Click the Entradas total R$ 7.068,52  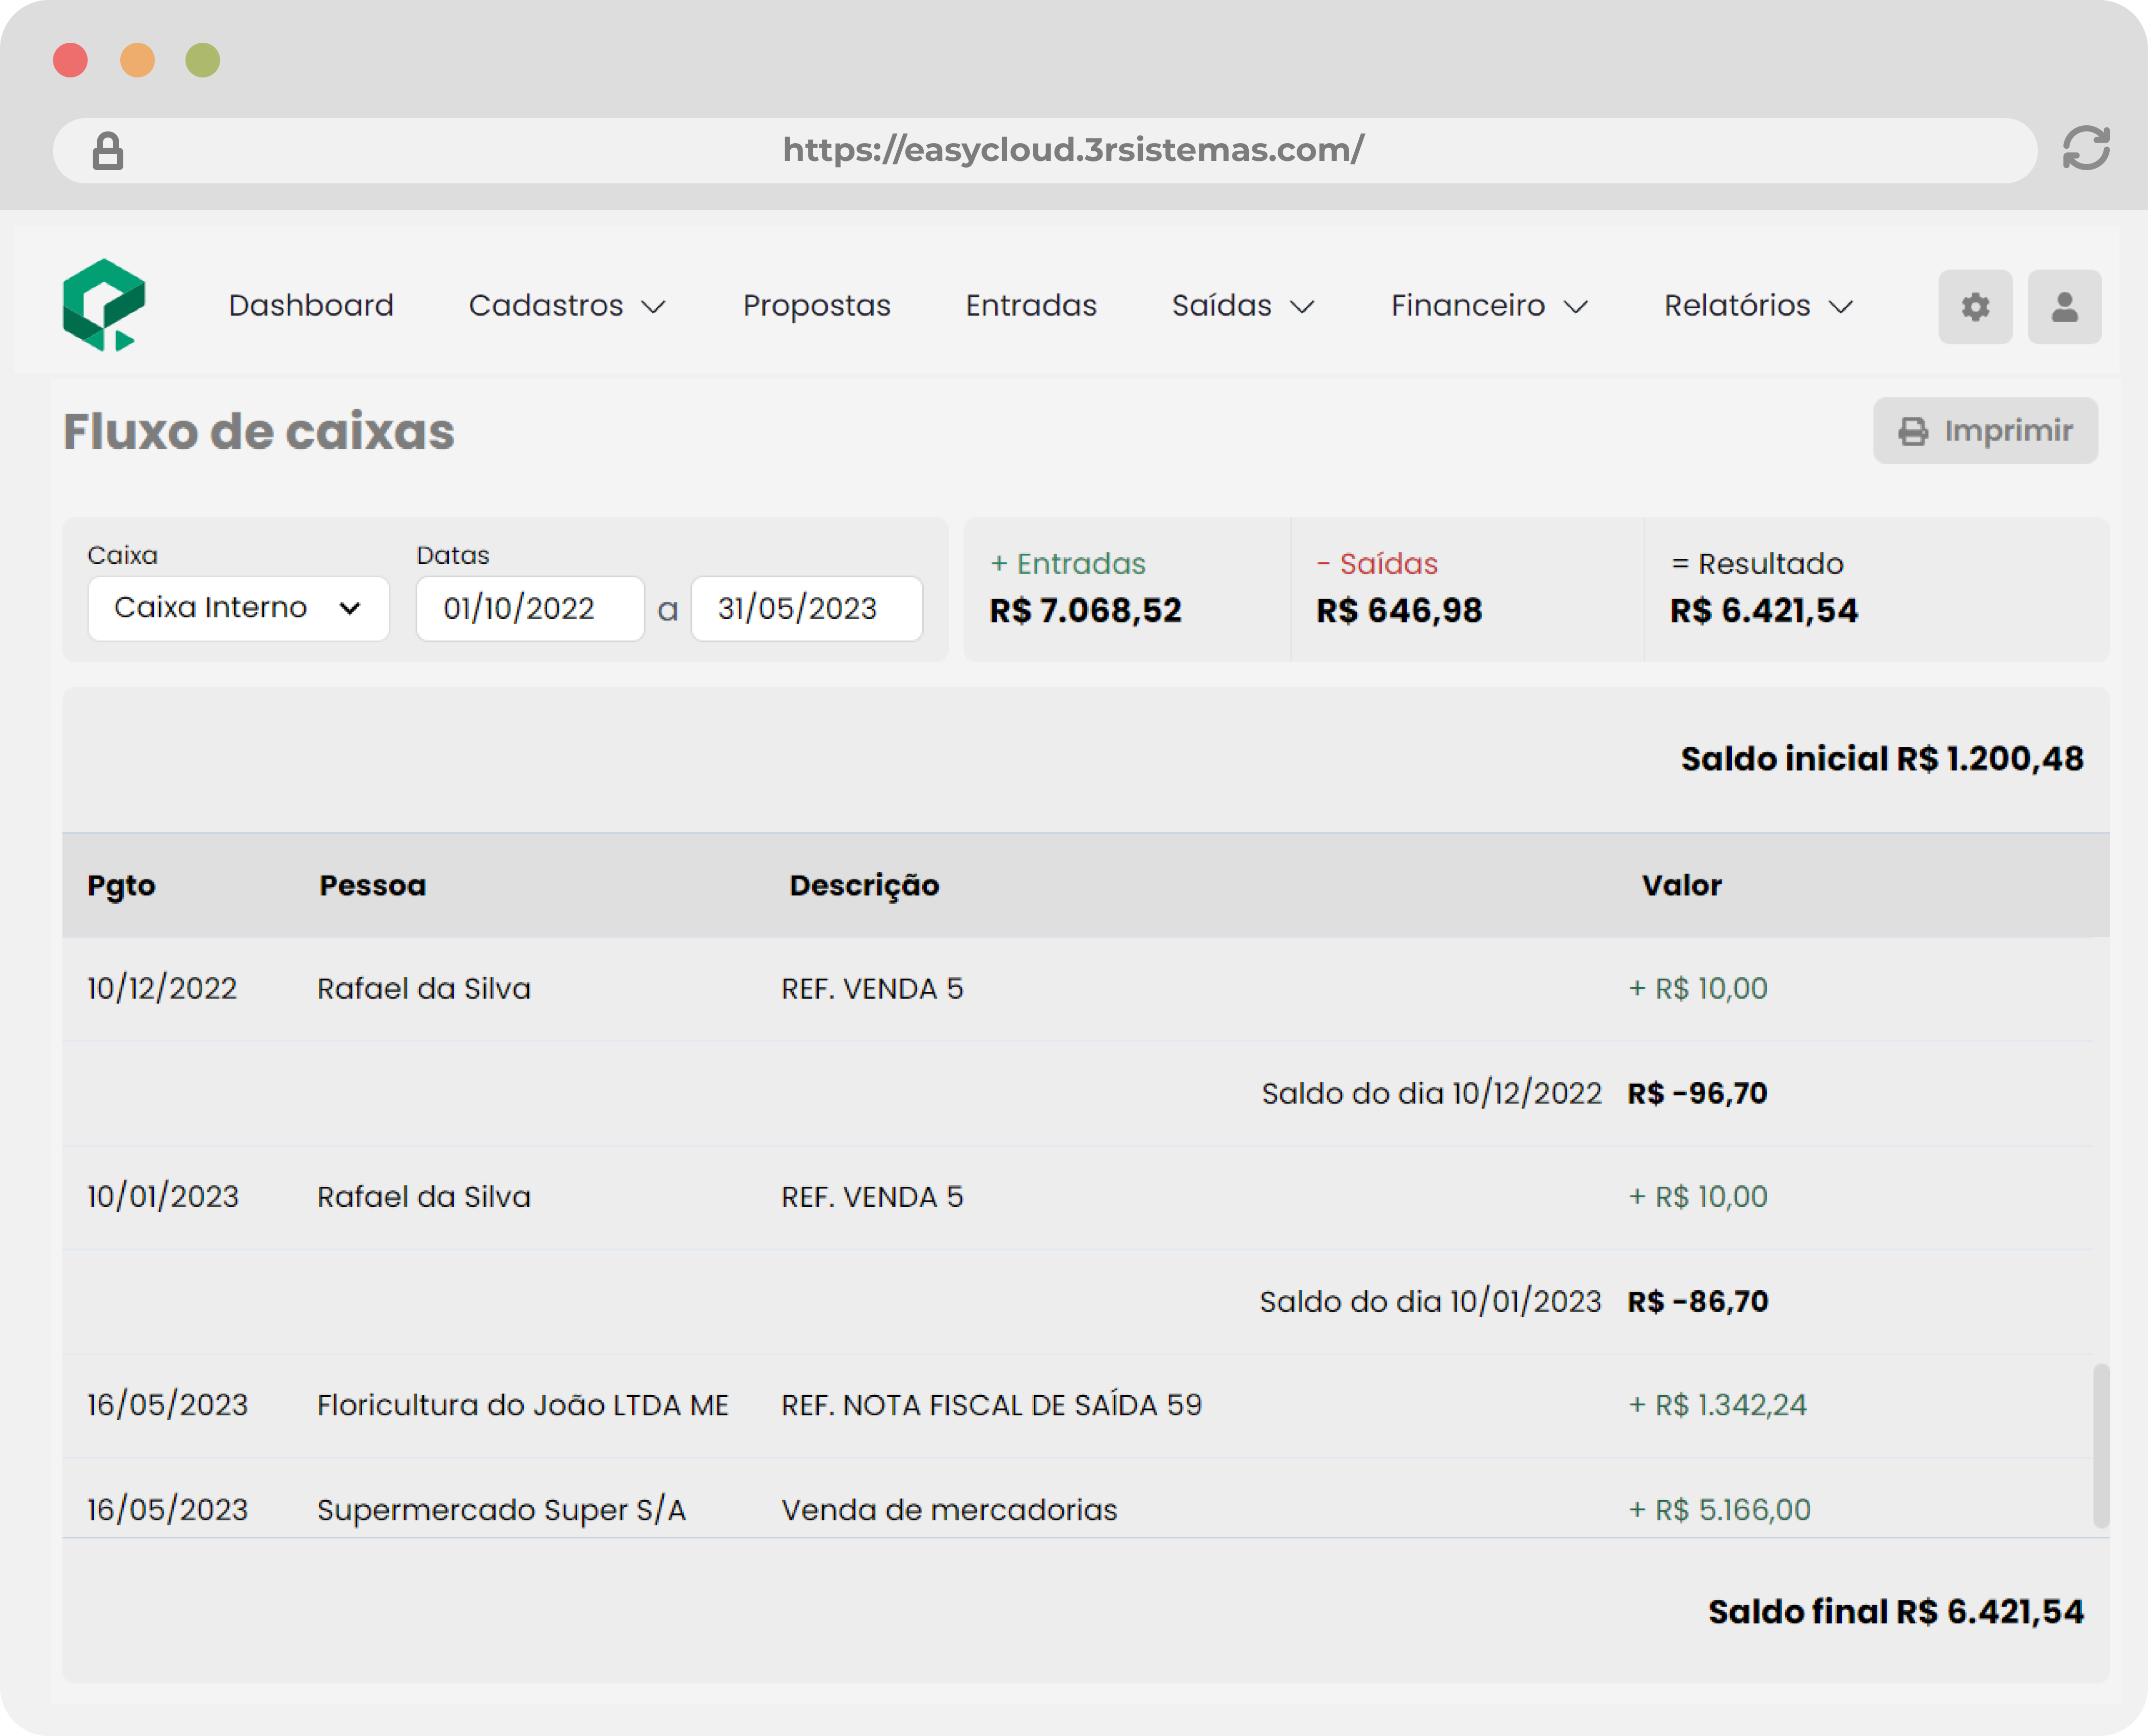pos(1085,610)
